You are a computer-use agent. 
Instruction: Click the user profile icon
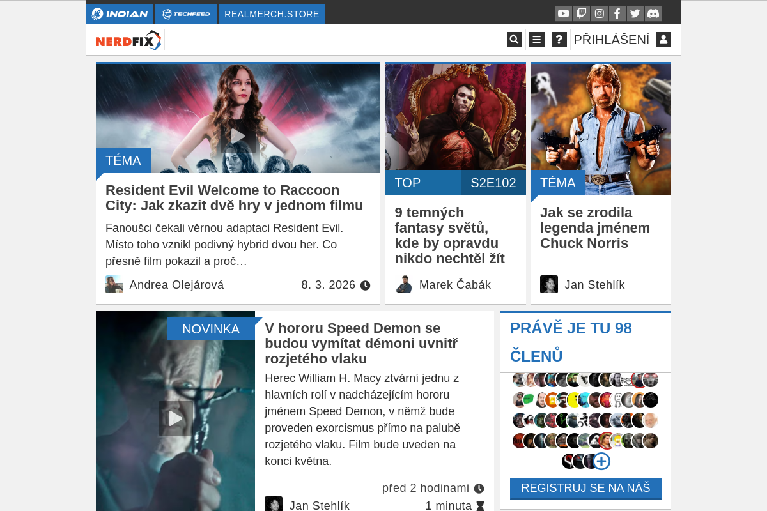coord(663,40)
